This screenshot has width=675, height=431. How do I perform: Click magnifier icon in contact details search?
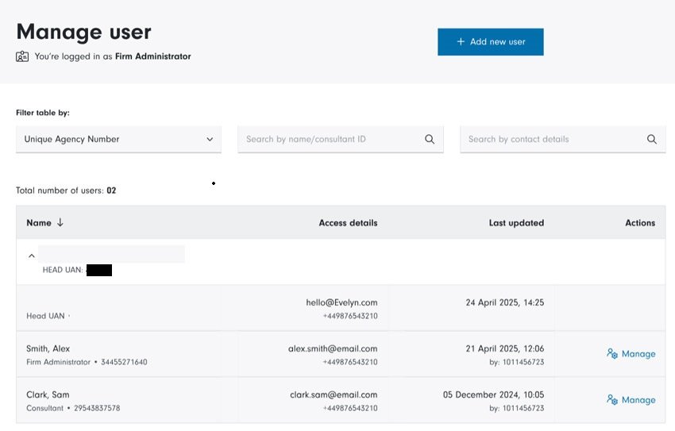point(651,140)
